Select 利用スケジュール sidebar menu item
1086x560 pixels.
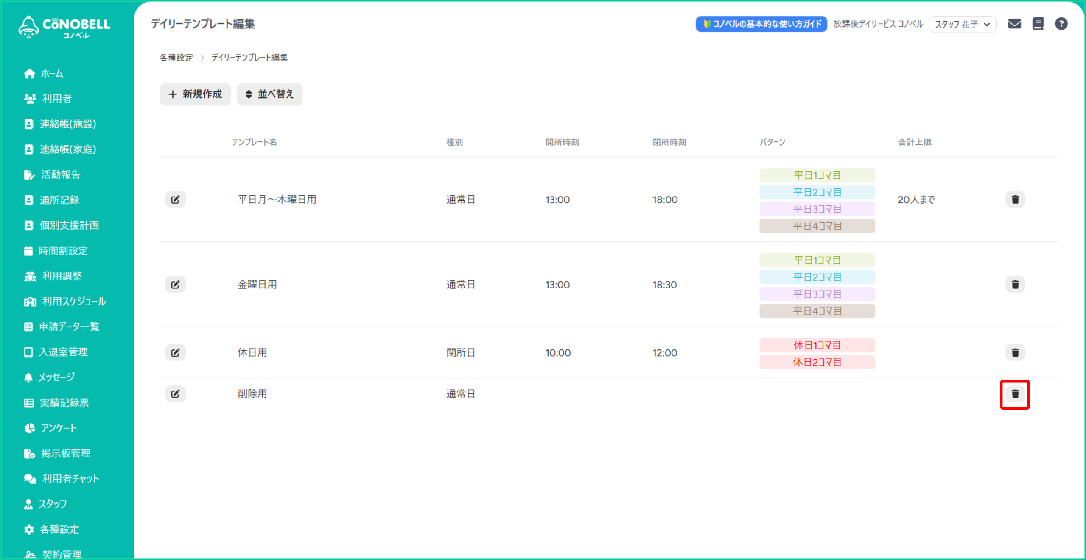click(x=74, y=301)
